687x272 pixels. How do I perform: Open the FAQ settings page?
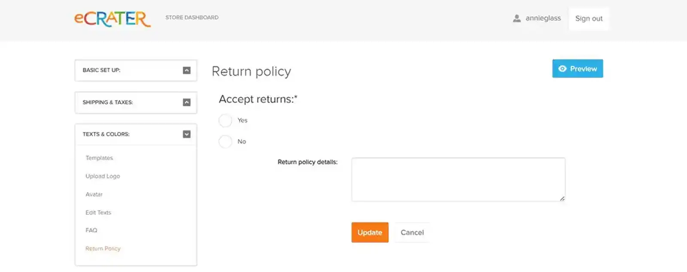[x=91, y=230]
